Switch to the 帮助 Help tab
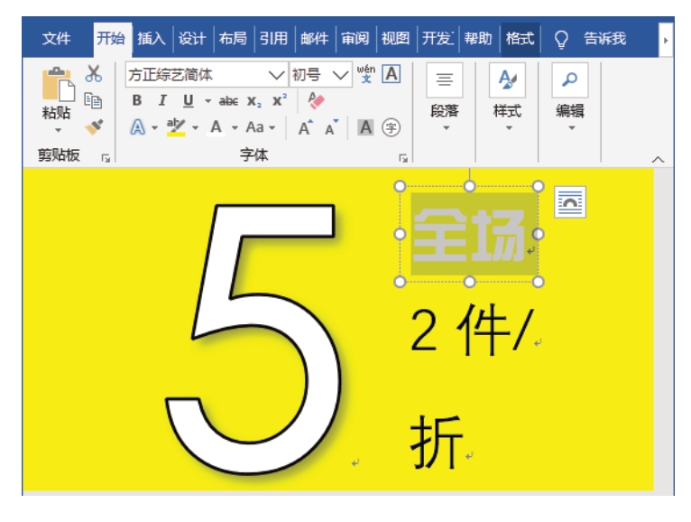Viewport: 691px width, 522px height. [x=478, y=39]
